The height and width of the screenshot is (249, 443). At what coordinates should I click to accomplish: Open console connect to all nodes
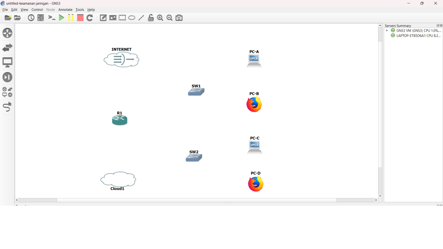click(x=52, y=18)
